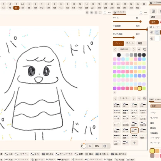161x161 pixels.
Task: Select the highlighted yellow palette swatch
Action: 140,88
